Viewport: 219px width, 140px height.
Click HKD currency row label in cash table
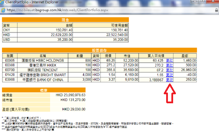pyautogui.click(x=6, y=35)
